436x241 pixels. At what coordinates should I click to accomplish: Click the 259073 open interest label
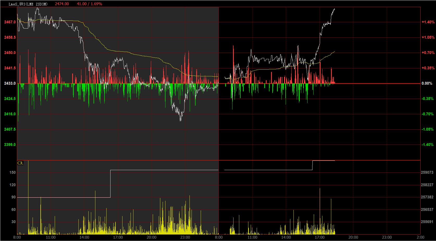coord(427,172)
